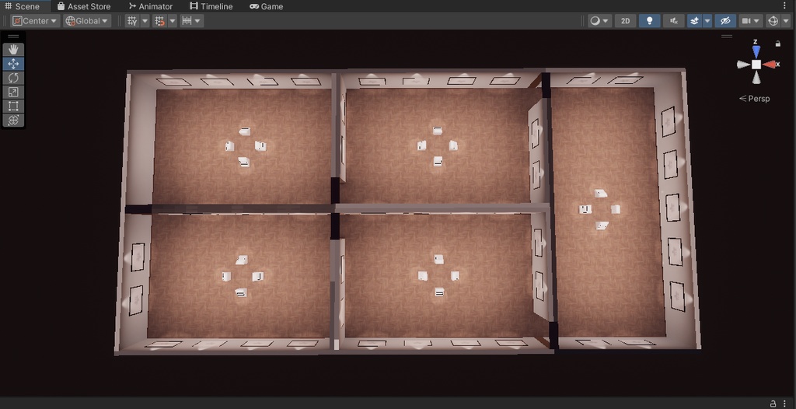Select the Rotate tool
Viewport: 796px width, 409px height.
13,78
